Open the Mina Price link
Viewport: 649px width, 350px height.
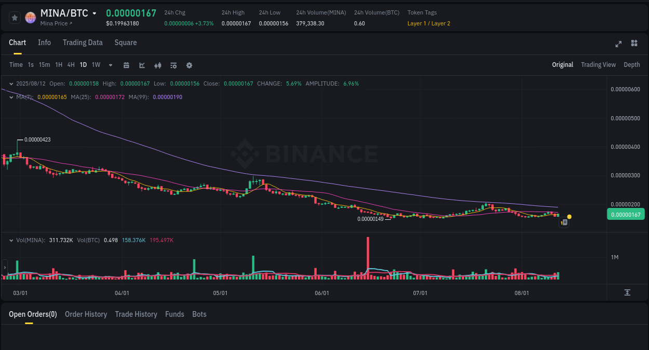point(56,23)
